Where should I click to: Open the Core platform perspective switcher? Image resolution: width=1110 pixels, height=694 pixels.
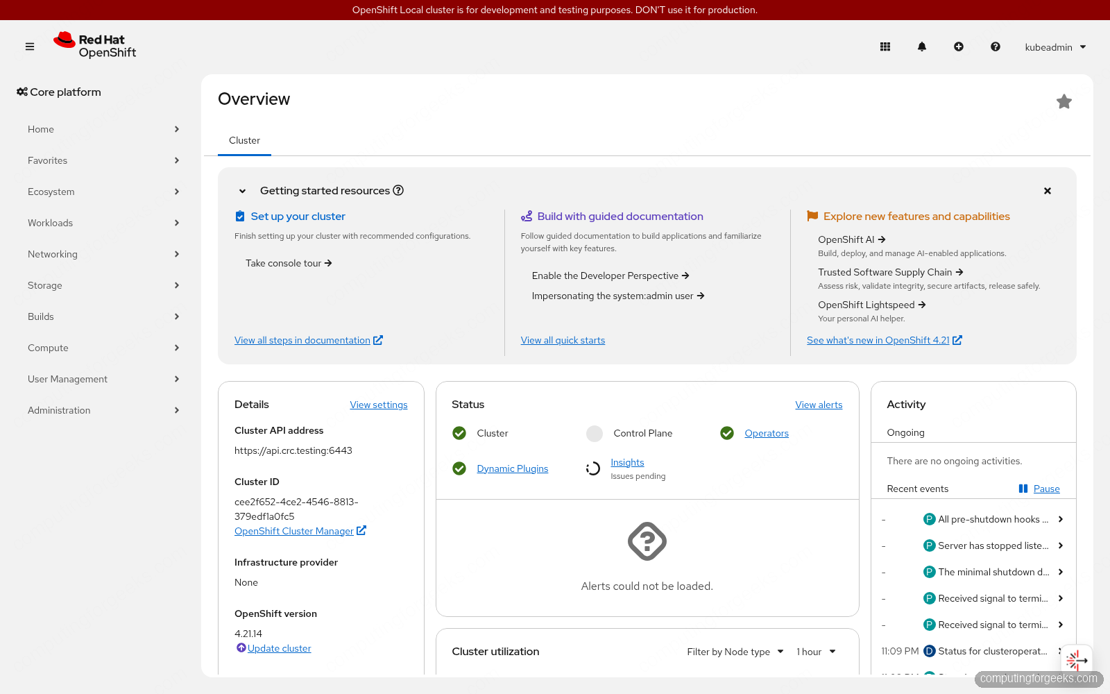[x=59, y=92]
